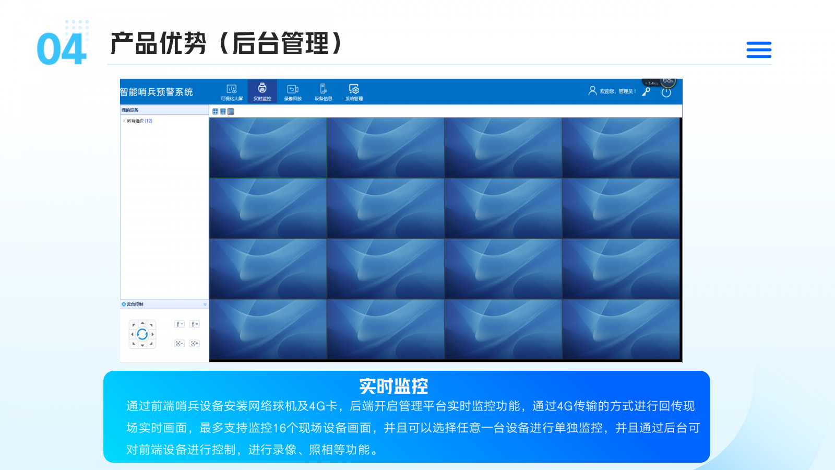The height and width of the screenshot is (470, 835).
Task: Switch to nine-pane grid layout
Action: [x=223, y=111]
